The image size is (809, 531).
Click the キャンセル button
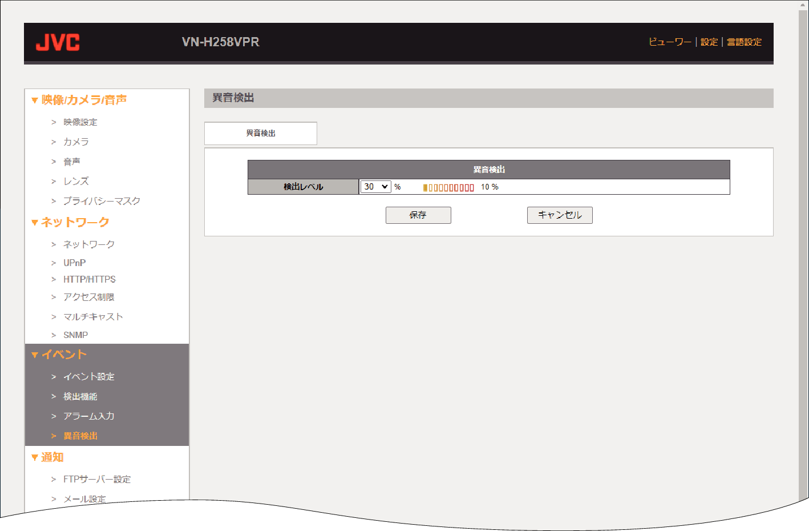click(560, 215)
